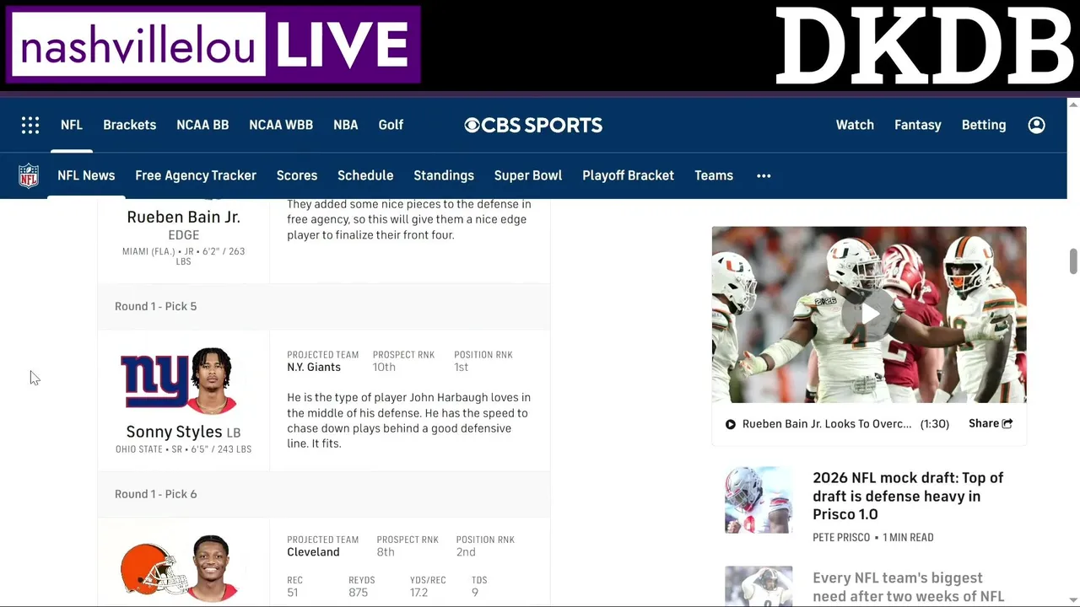Go to the NBA section
1080x607 pixels.
pyautogui.click(x=346, y=125)
